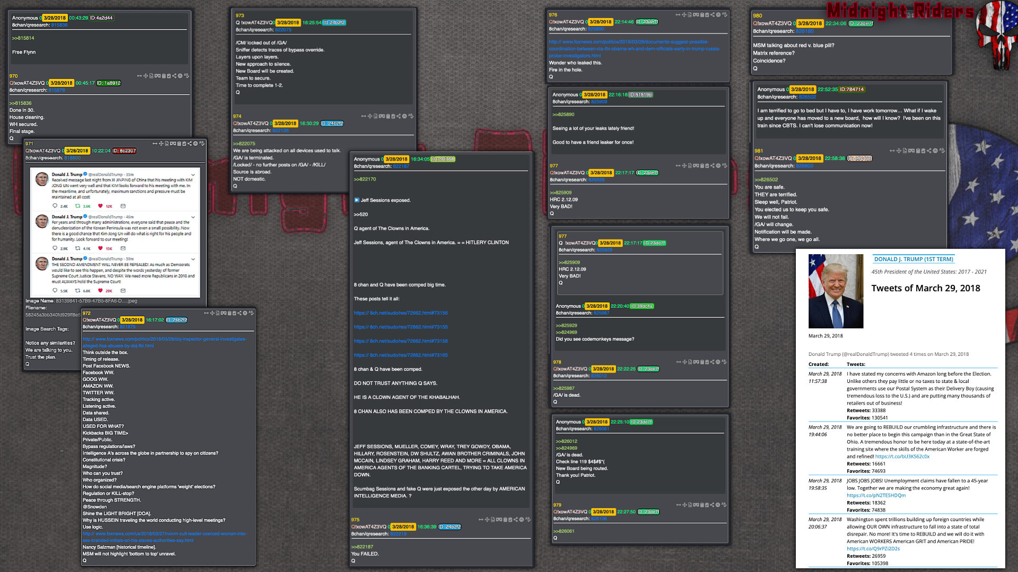
Task: Open the 8ch.net link ending in #73156
Action: pos(401,313)
